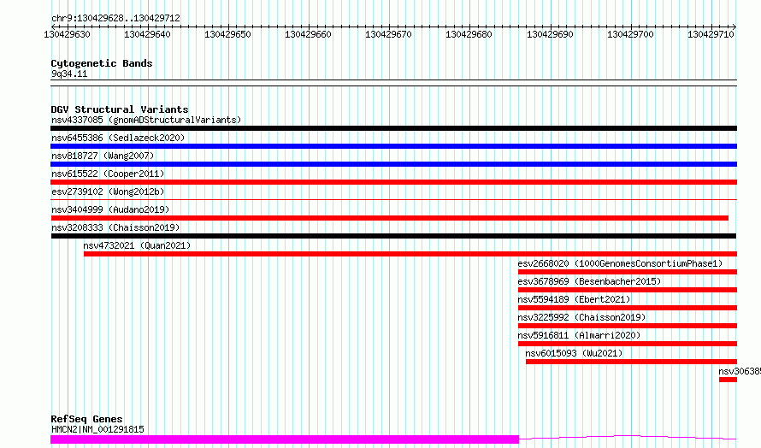Viewport: 761px width, 448px height.
Task: Click the nsv4337085 gnomADStructuralVariants label
Action: click(x=146, y=120)
